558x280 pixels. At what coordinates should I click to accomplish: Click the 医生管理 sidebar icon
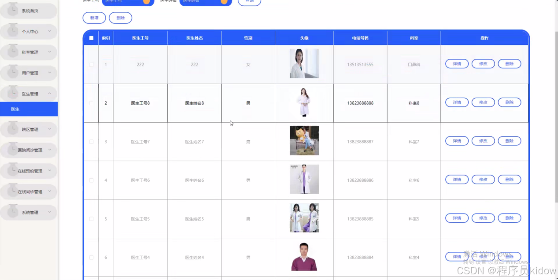pos(13,93)
